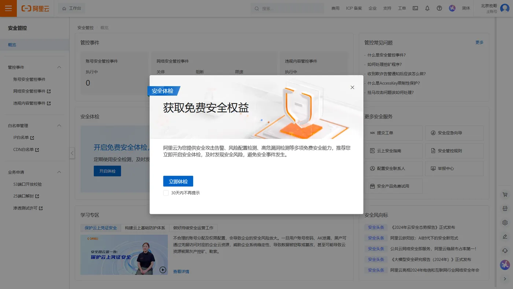Click the 安全管控规则 document icon
The width and height of the screenshot is (513, 289).
pyautogui.click(x=433, y=151)
